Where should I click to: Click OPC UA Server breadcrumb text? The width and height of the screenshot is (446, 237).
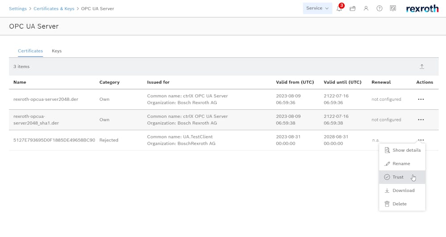coord(98,8)
